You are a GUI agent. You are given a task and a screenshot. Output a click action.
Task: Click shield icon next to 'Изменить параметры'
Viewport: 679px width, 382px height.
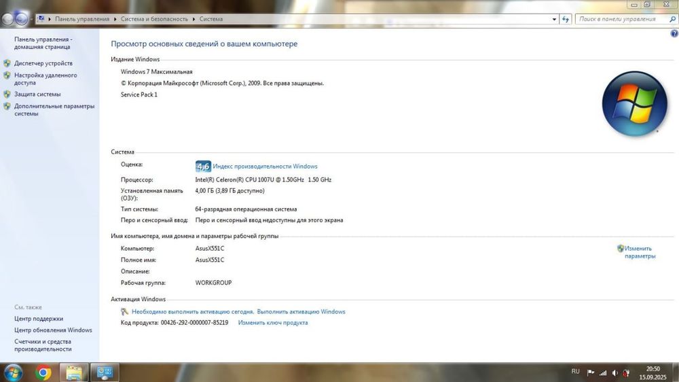click(x=621, y=249)
